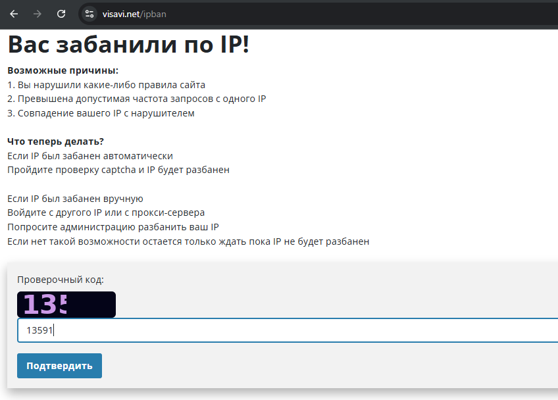Click the heading 'Вас забанили по IP!'
This screenshot has height=400, width=558.
[x=128, y=45]
